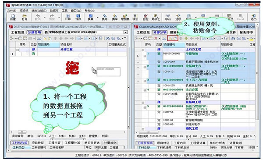Click the 计算 calculate toolbar icon

[68, 17]
